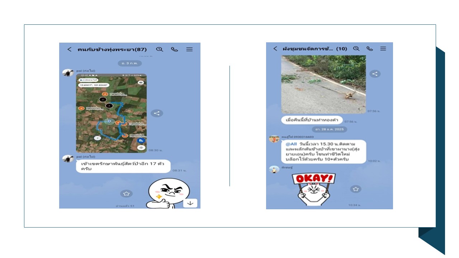Image resolution: width=459 pixels, height=258 pixels.
Task: Share the map image message
Action: coord(156,113)
